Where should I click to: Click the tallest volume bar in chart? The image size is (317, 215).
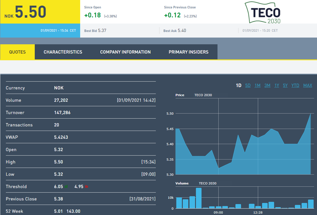(198, 198)
